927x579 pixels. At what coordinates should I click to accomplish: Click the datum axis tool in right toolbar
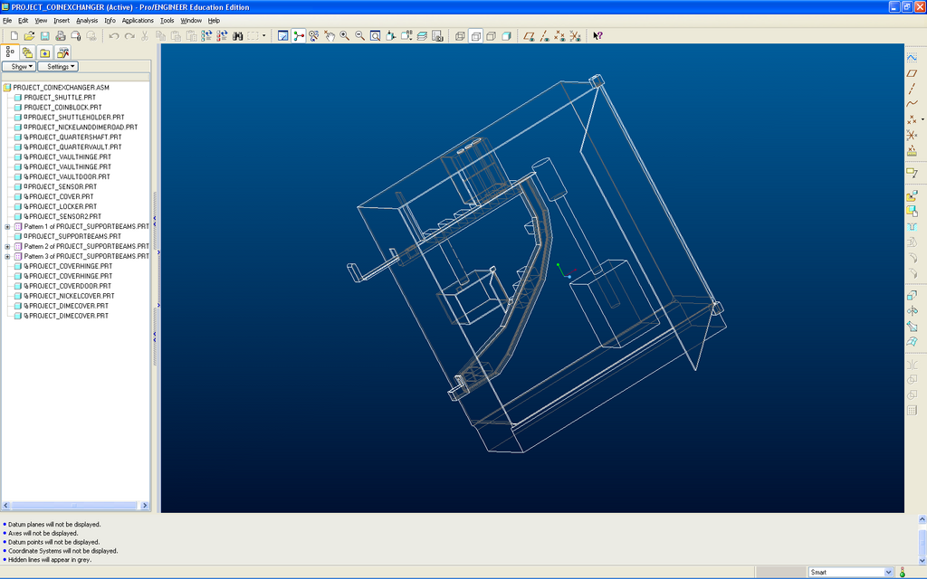click(912, 88)
